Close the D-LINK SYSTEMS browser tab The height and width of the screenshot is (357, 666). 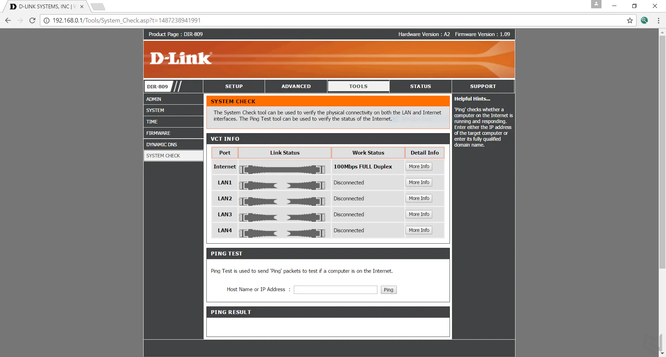pos(82,7)
